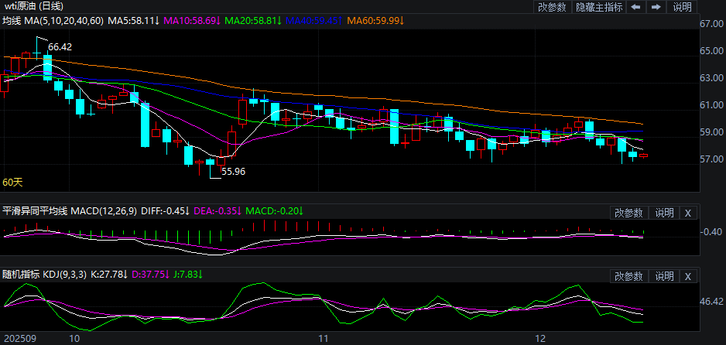
Task: Click the 60天 period label
Action: [12, 183]
